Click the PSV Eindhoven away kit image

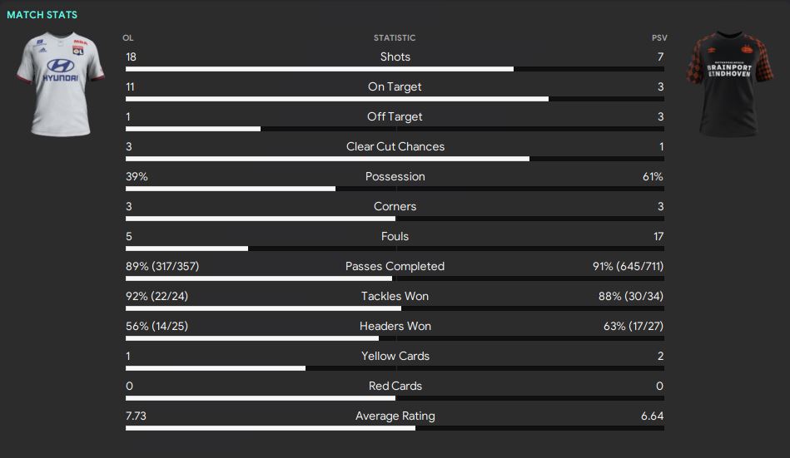(x=730, y=84)
